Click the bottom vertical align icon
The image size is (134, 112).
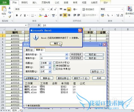pos(69,9)
